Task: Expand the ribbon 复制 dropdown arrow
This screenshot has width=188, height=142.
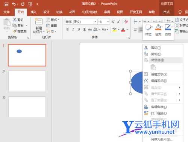Action: tap(26, 25)
